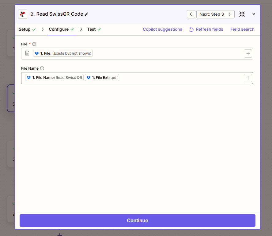Image resolution: width=272 pixels, height=236 pixels.
Task: Switch to the Configure tab
Action: [x=59, y=29]
